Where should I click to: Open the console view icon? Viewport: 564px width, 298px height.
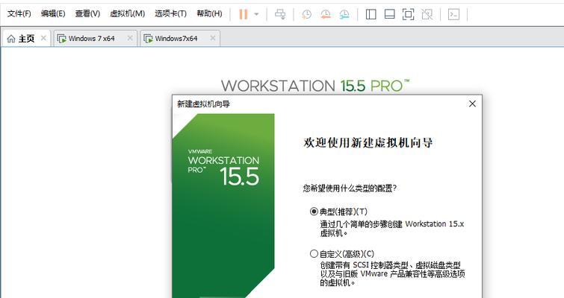[x=453, y=14]
